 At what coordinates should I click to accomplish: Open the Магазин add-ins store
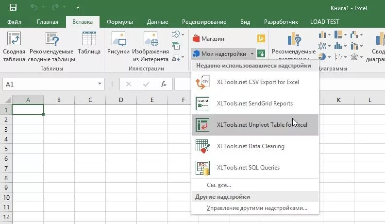[x=208, y=38]
